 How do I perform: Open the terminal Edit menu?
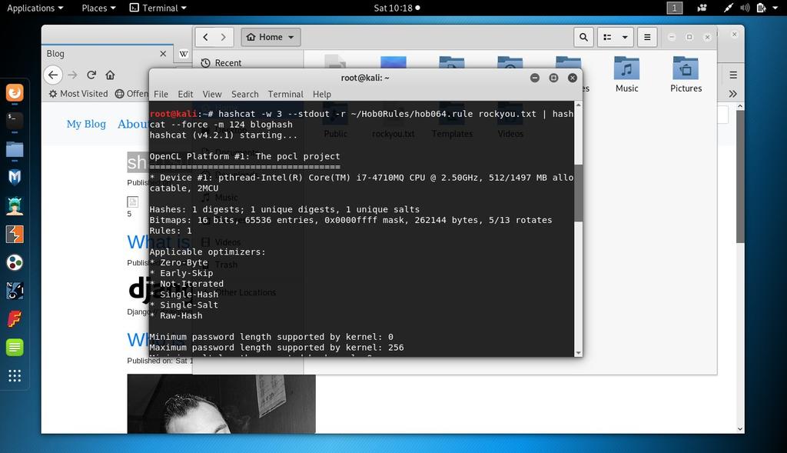click(x=185, y=94)
